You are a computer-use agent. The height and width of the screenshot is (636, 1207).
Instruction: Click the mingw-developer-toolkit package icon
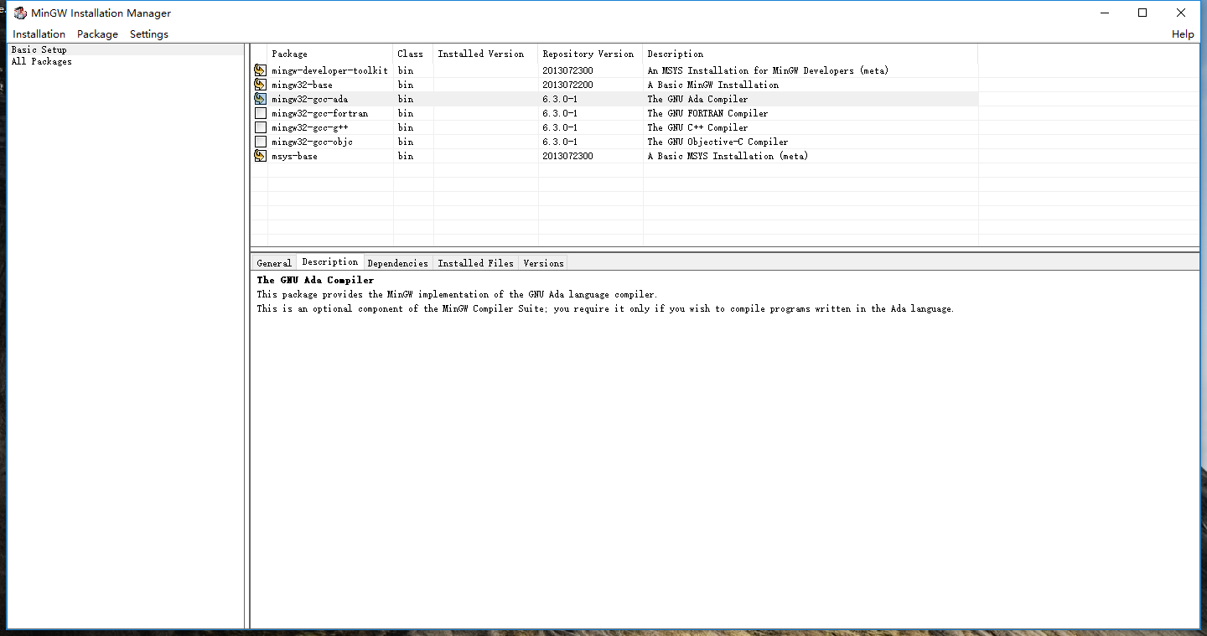[260, 70]
